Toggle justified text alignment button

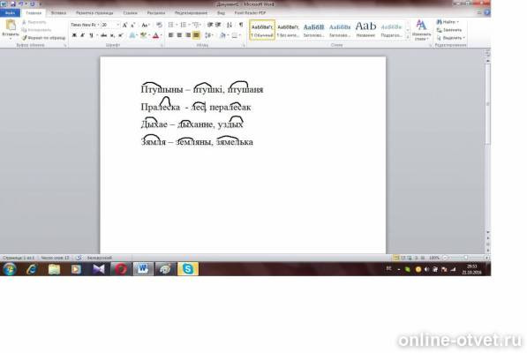pos(196,35)
